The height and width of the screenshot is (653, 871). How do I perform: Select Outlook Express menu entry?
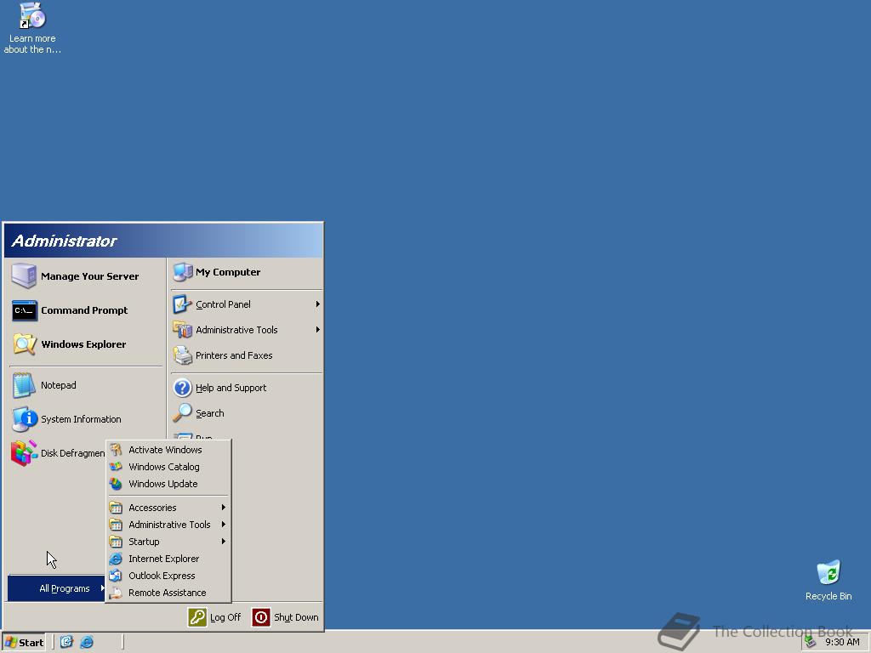168,576
